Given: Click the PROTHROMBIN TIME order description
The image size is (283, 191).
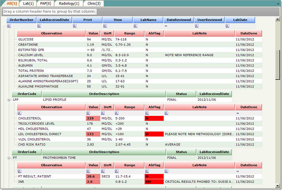Looking at the screenshot, I should tap(59, 158).
